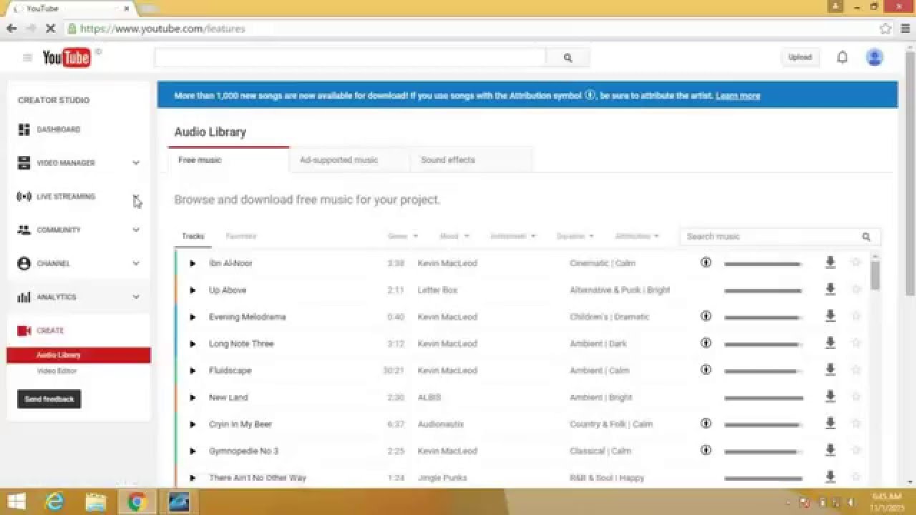Star the Long Note Three track
916x515 pixels.
(x=856, y=343)
